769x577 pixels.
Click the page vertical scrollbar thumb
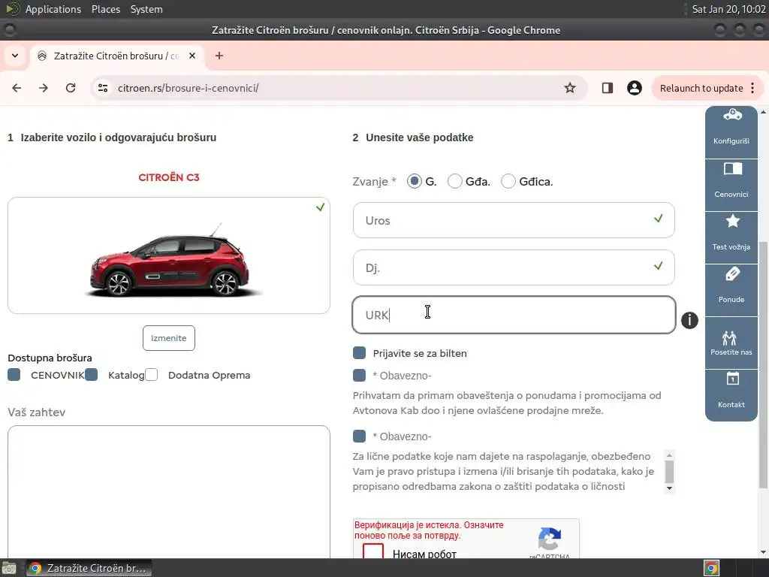coord(763,364)
